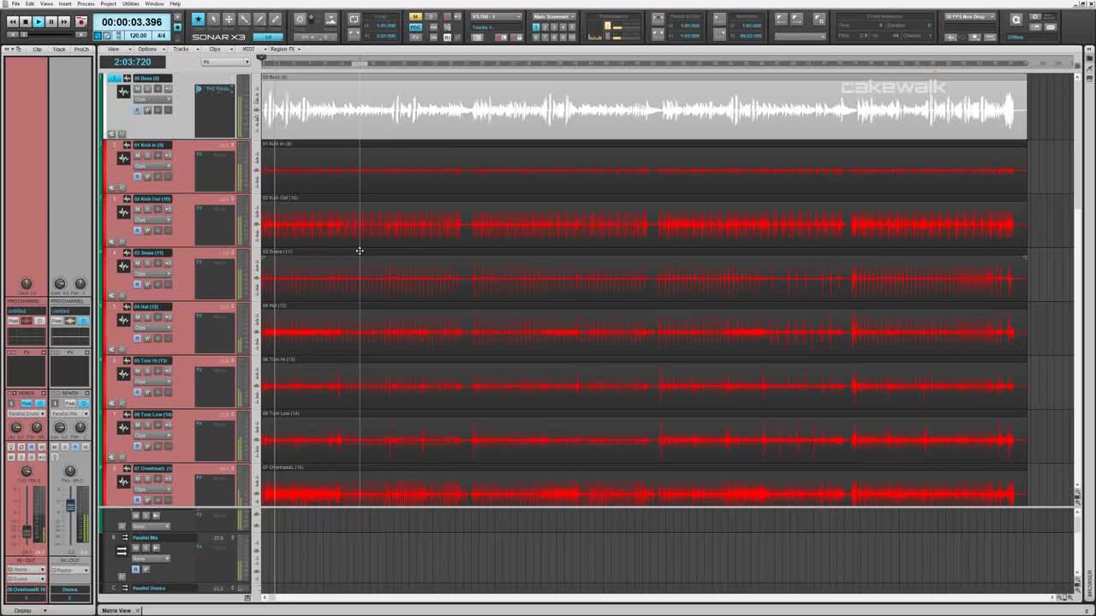
Task: Solo the 01 Kick In track
Action: click(x=147, y=156)
